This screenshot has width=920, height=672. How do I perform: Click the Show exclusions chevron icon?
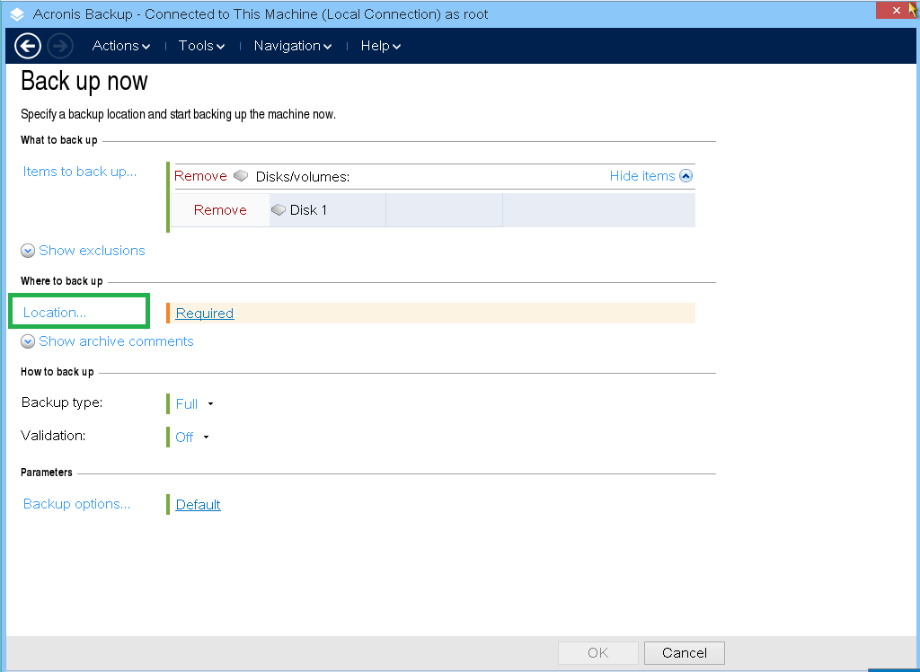[x=28, y=251]
